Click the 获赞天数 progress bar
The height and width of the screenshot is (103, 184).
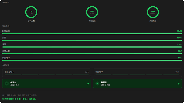click(x=92, y=54)
